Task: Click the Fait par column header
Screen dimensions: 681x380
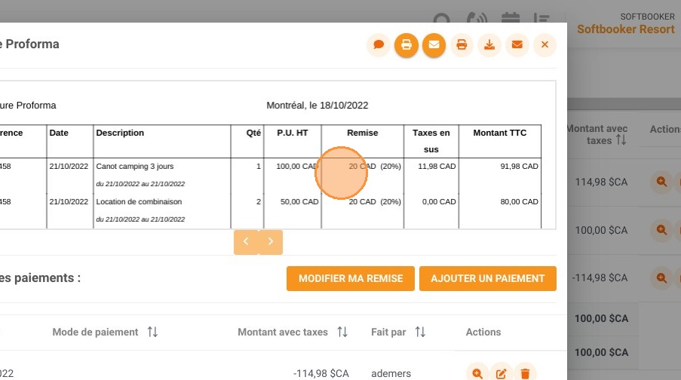Action: coord(388,332)
